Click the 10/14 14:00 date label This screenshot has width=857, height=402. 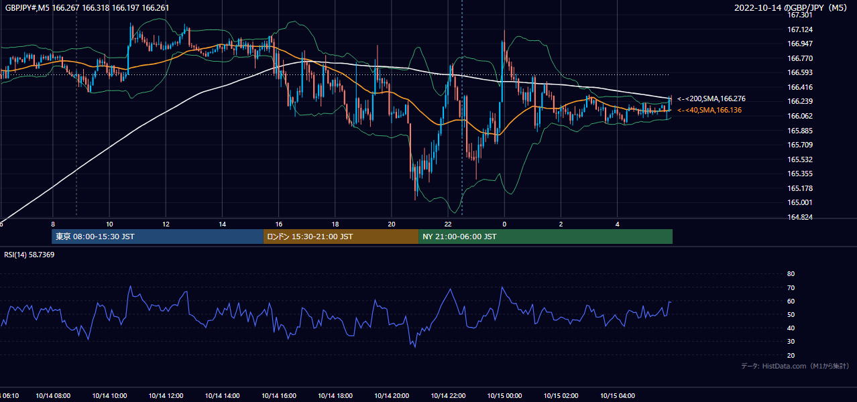point(222,396)
